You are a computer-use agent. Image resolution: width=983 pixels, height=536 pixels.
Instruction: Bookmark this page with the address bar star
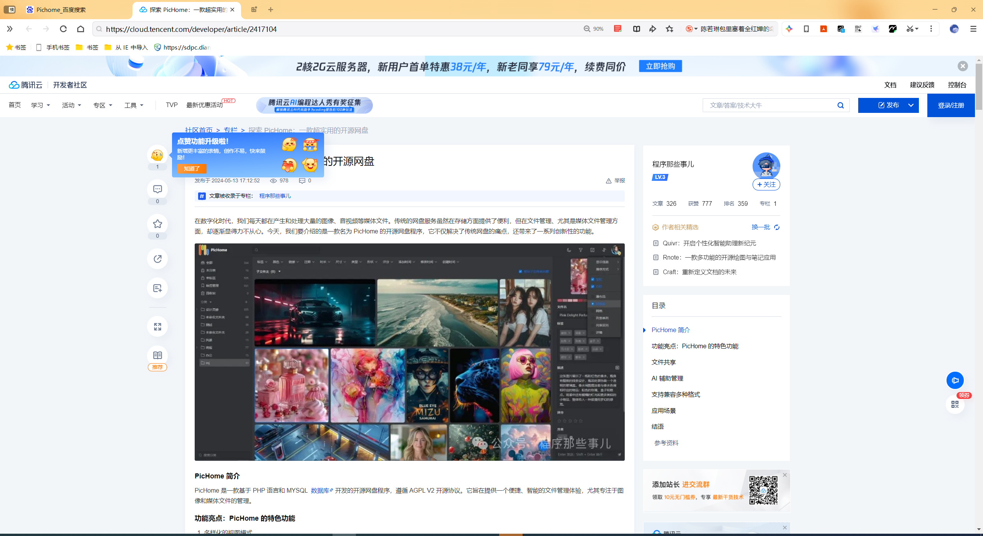[670, 29]
